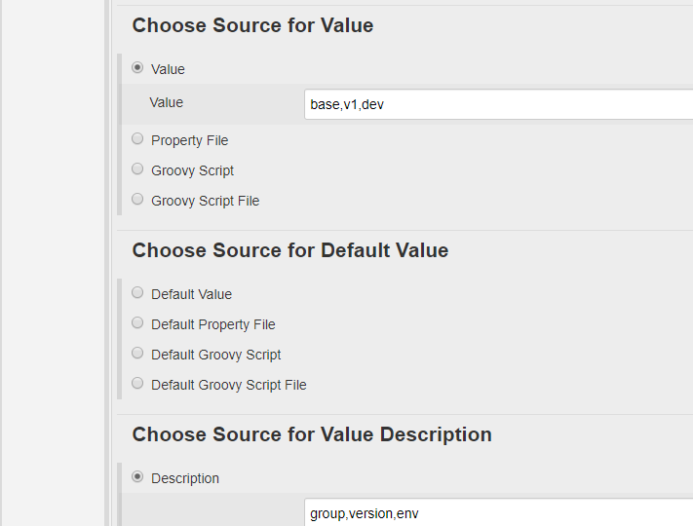Click the 'Default Property File' label text
693x526 pixels.
213,324
